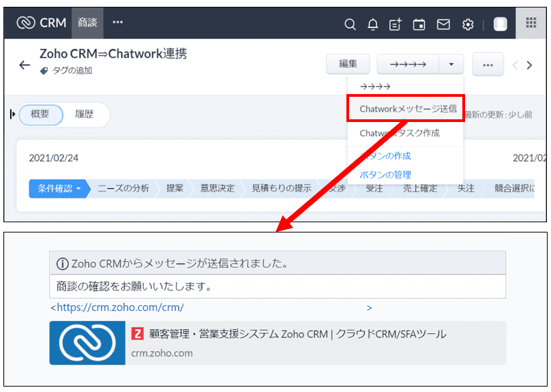The height and width of the screenshot is (392, 551).
Task: Select Chatworkメッセージ送信 menu item
Action: click(x=408, y=109)
